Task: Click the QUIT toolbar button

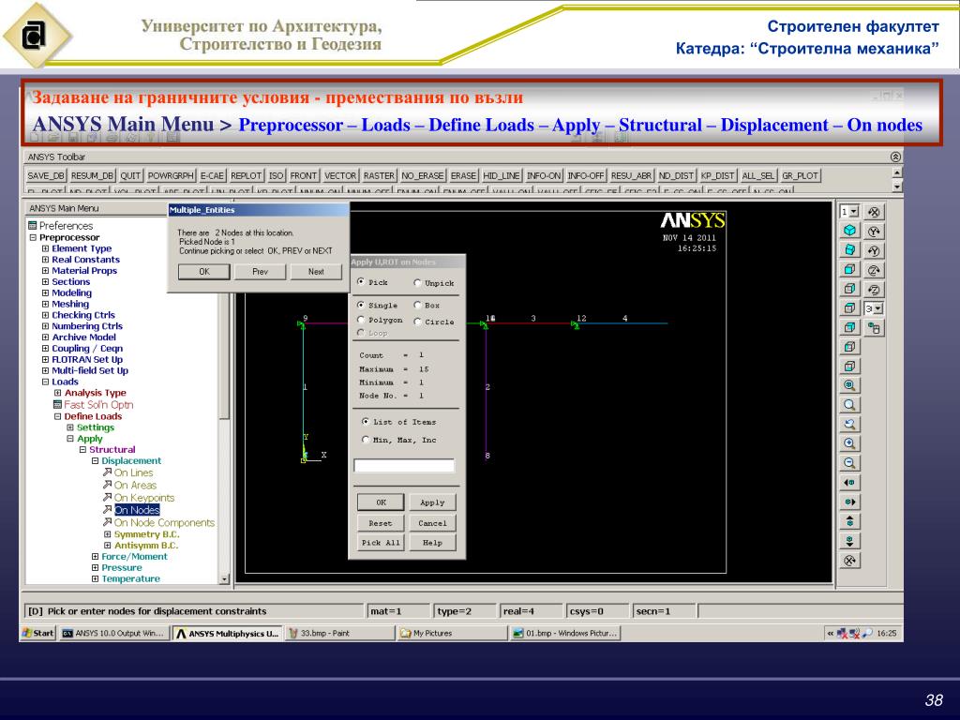Action: [x=130, y=175]
